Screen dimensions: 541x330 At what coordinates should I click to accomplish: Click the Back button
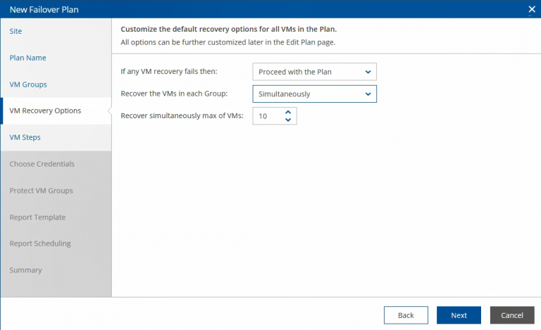(406, 315)
